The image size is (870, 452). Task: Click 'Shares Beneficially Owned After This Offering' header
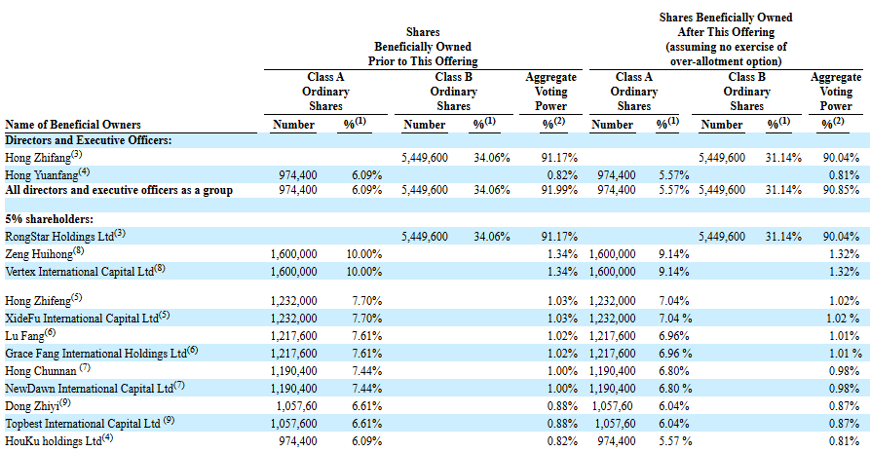click(726, 40)
